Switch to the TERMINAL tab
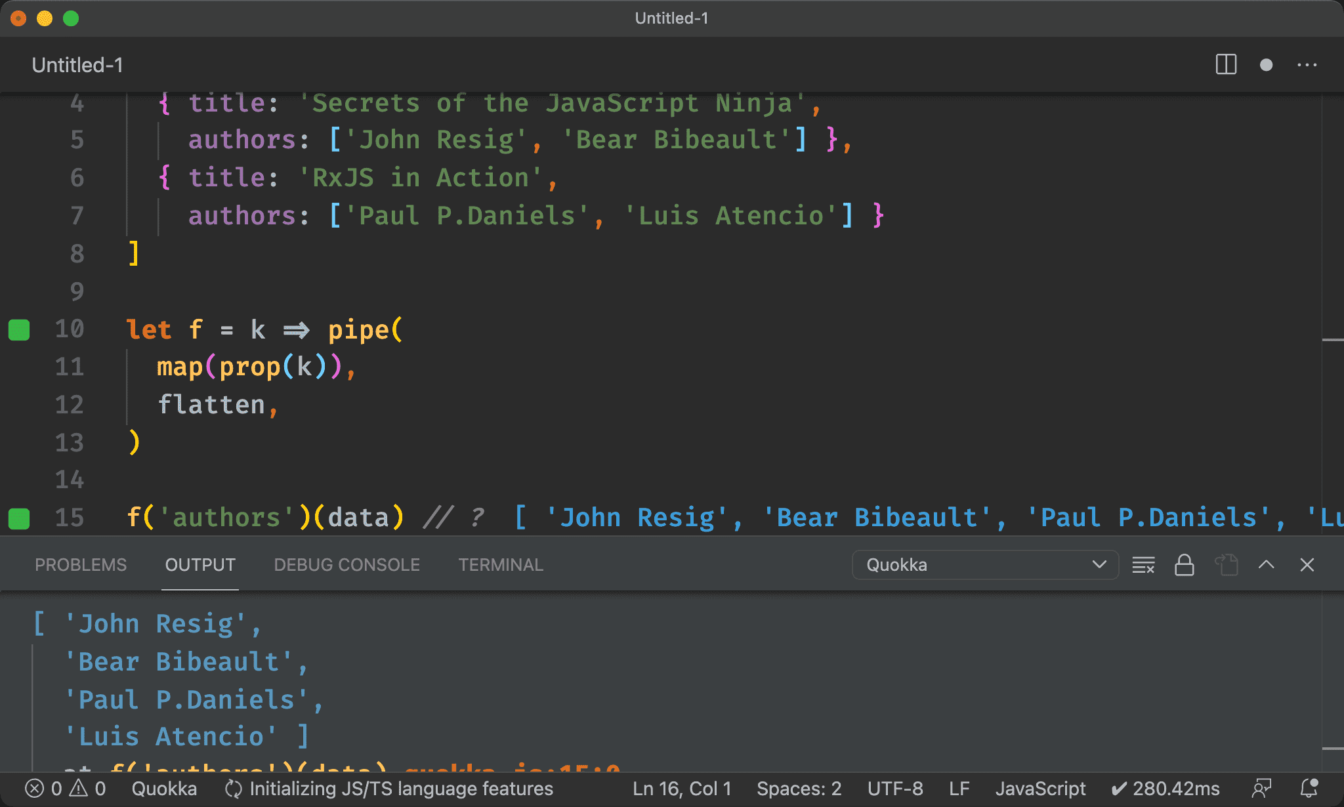Image resolution: width=1344 pixels, height=807 pixels. point(501,565)
